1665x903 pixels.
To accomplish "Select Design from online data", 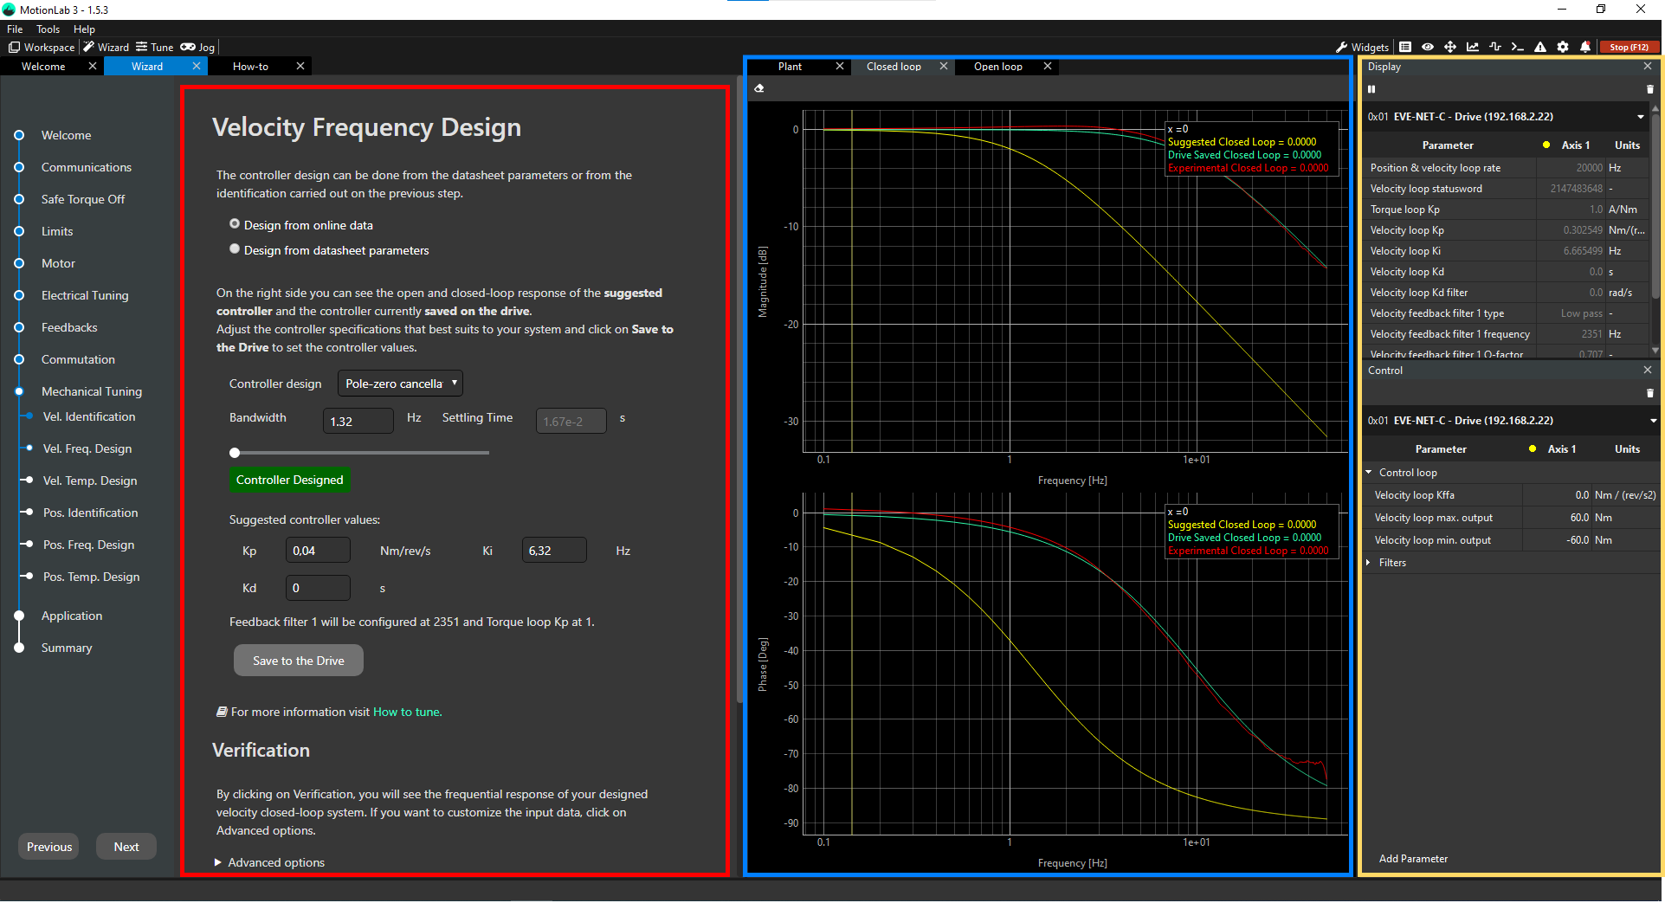I will click(x=234, y=223).
